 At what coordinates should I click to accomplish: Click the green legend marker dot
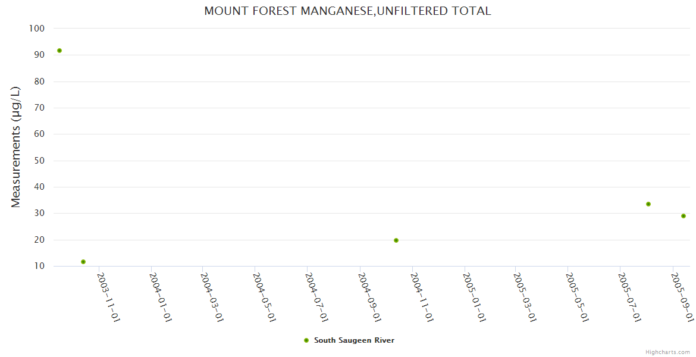tap(306, 340)
